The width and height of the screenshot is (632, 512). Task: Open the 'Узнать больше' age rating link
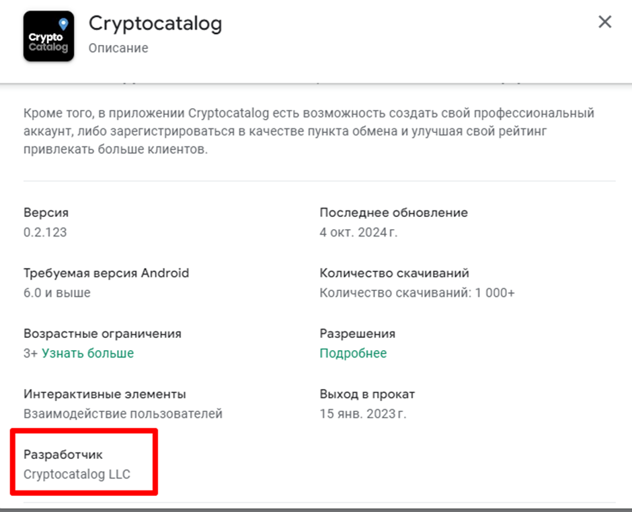pos(87,353)
